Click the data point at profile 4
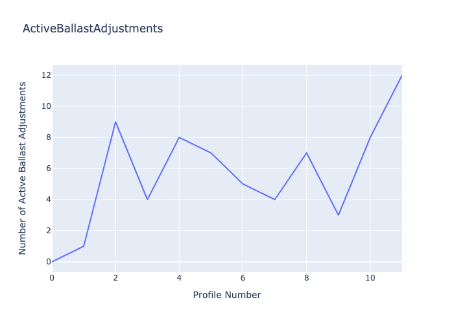 (x=179, y=137)
